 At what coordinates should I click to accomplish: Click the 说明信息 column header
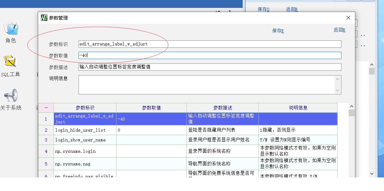tap(298, 108)
